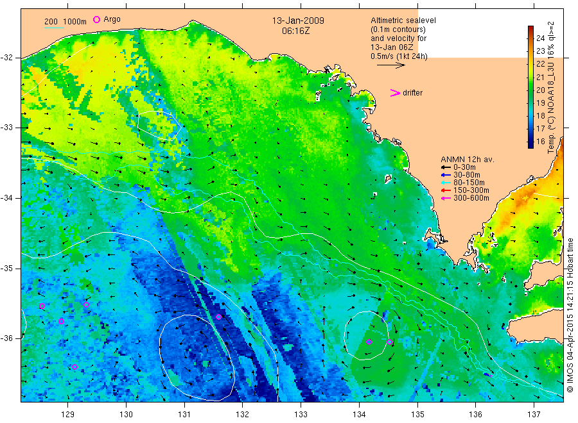Click the time label 06:16Z
The width and height of the screenshot is (578, 423).
coord(295,31)
